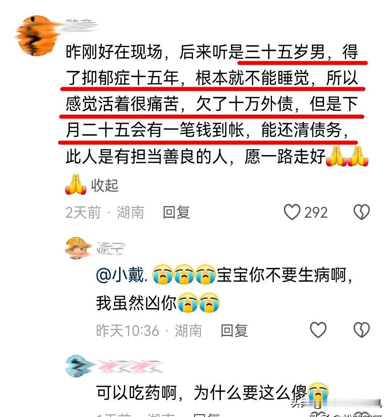The height and width of the screenshot is (417, 391).
Task: Dislike the 宝宝你不要生病啊 reply
Action: [361, 330]
